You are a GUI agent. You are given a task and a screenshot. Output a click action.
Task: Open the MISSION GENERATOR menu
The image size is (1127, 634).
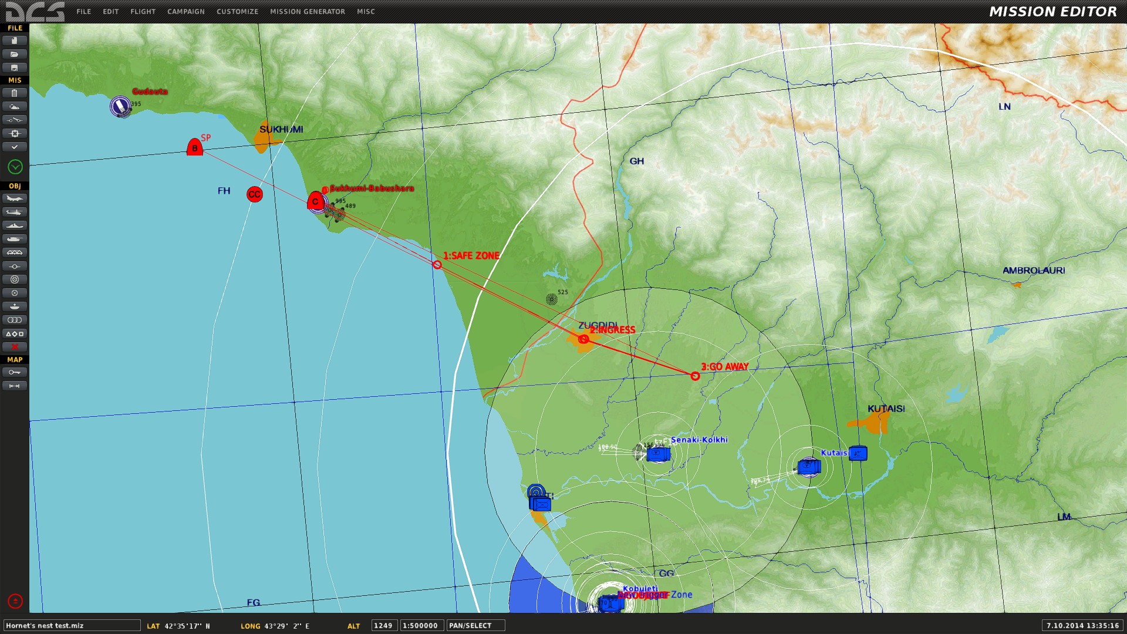point(308,12)
